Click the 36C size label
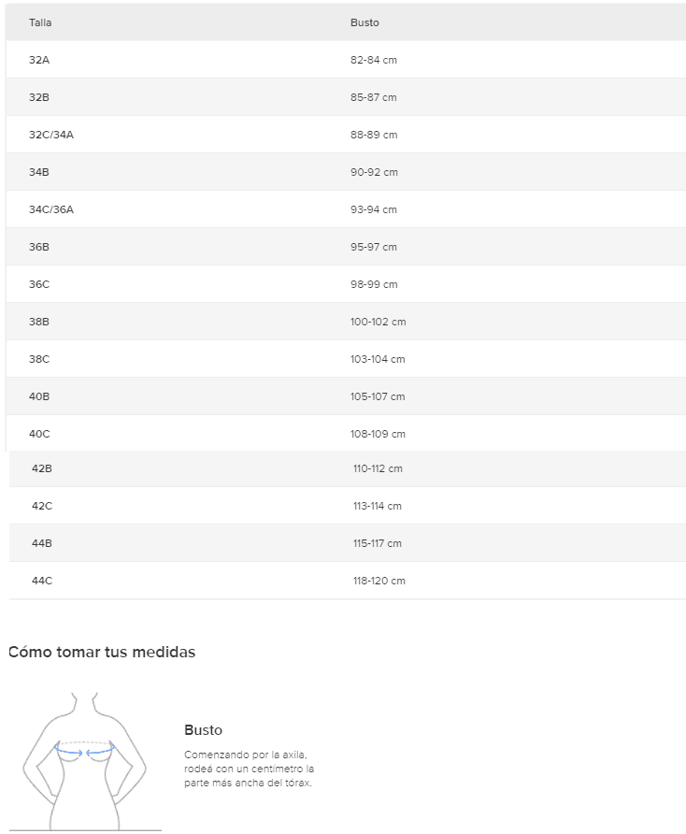 (39, 284)
